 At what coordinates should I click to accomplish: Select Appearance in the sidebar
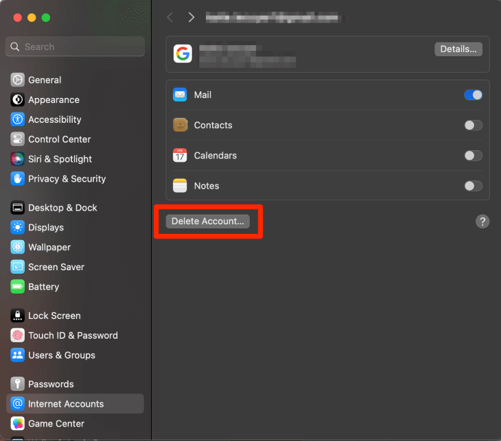coord(54,100)
